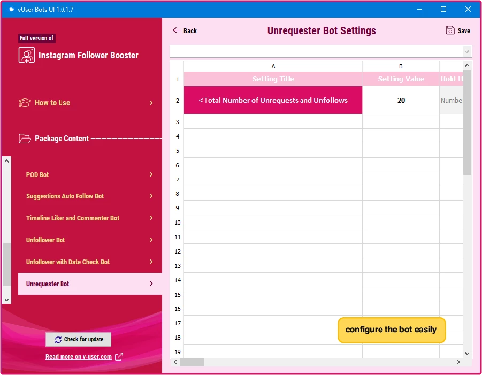Click the graduation cap How to Use icon

coord(25,103)
